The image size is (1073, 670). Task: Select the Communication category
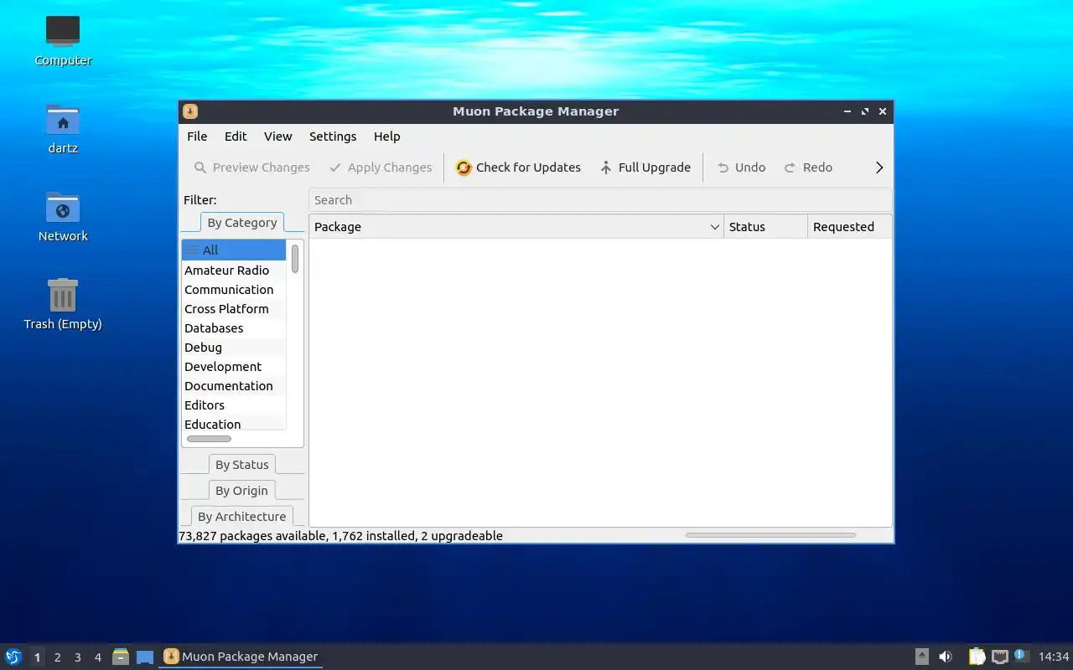tap(234, 290)
